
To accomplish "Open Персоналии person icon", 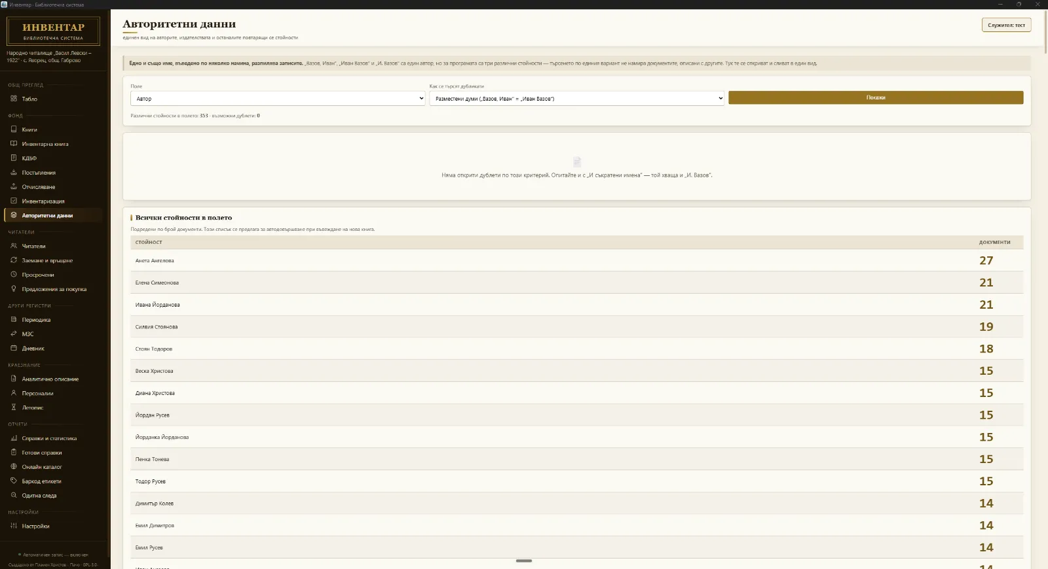I will click(x=14, y=393).
